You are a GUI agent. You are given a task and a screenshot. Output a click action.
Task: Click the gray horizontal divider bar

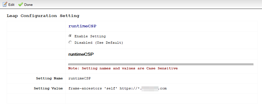pos(161,64)
